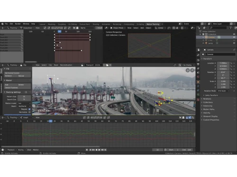Collapse the Transform panel
Image resolution: width=237 pixels, height=177 pixels.
207,59
